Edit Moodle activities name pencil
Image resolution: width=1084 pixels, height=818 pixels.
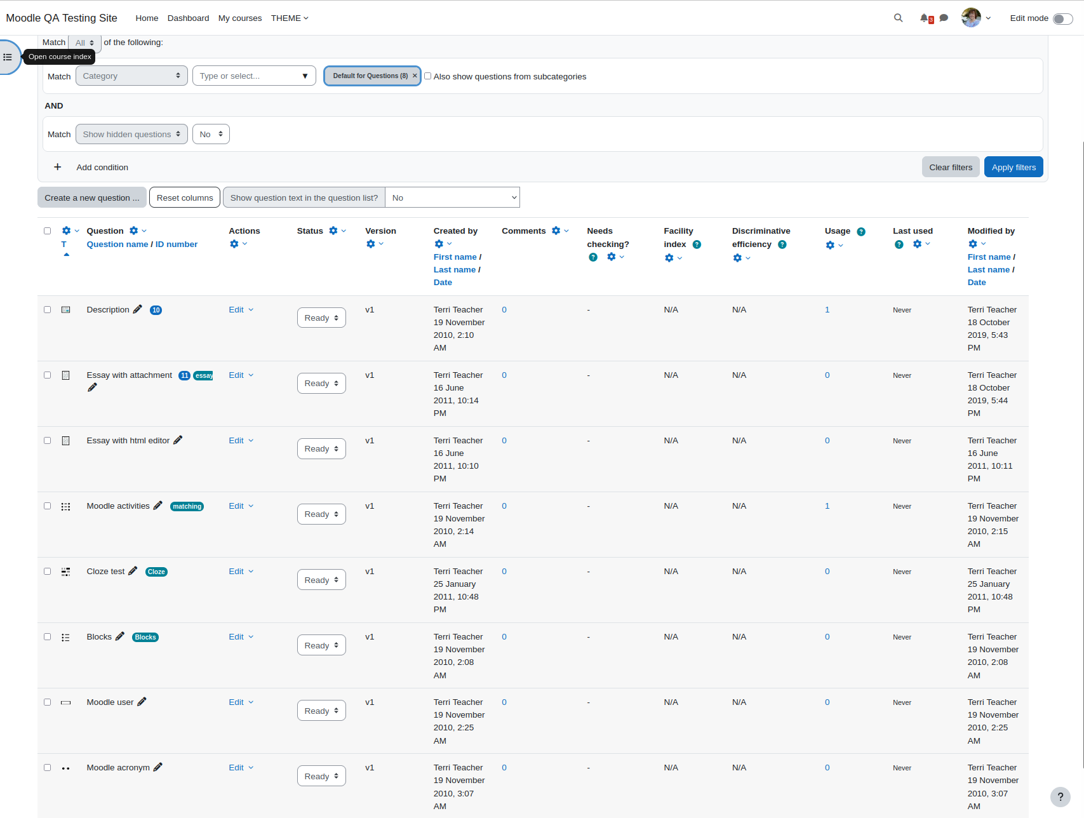158,506
